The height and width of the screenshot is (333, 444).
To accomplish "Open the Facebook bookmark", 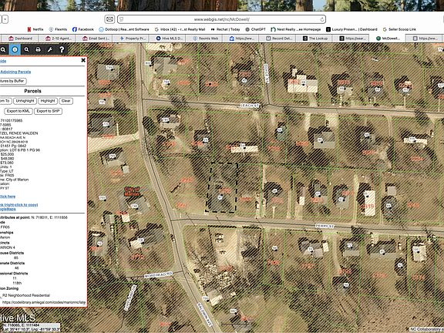I will 83,29.
